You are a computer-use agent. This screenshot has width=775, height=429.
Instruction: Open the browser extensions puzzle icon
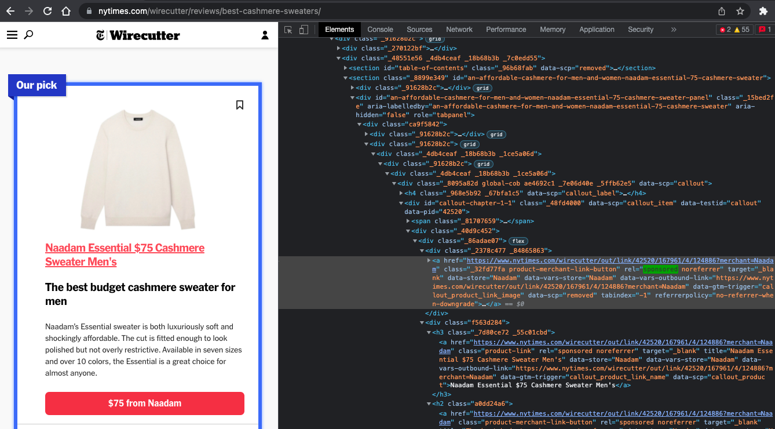(x=764, y=10)
